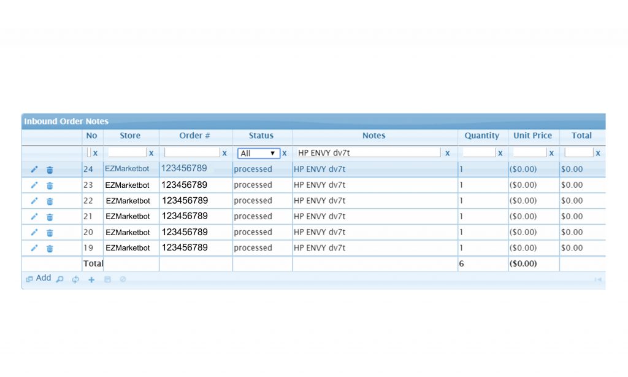Screen dimensions: 628x377
Task: Edit order note row 21
Action: point(34,217)
